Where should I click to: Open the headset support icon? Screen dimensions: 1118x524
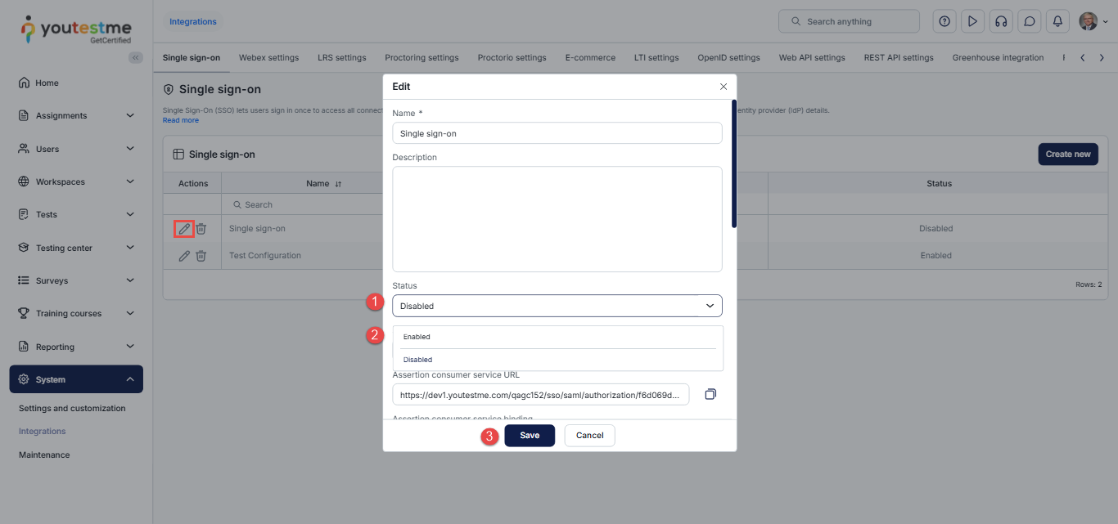(1000, 21)
